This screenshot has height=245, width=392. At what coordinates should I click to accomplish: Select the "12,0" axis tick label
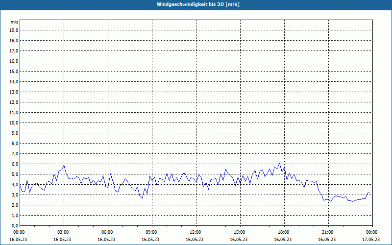(x=14, y=102)
